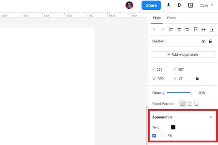218x145 pixels.
Task: Select no fixed position option
Action: (182, 104)
